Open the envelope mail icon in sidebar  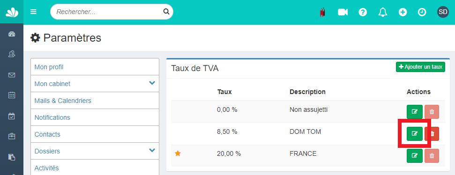pyautogui.click(x=12, y=75)
